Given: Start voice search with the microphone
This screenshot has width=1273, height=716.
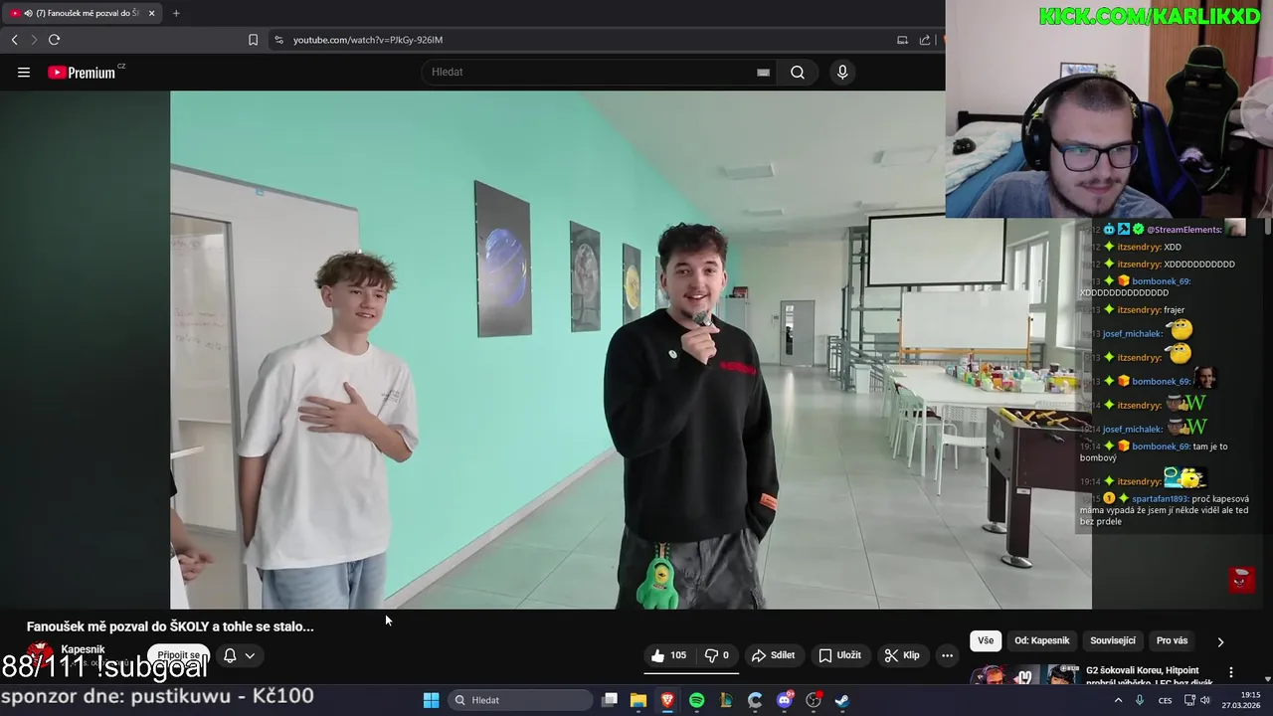Looking at the screenshot, I should point(842,72).
